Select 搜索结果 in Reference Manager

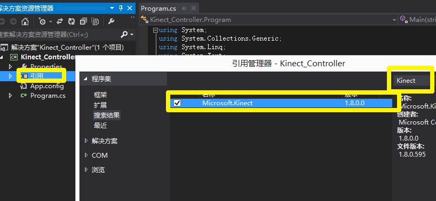pyautogui.click(x=107, y=115)
